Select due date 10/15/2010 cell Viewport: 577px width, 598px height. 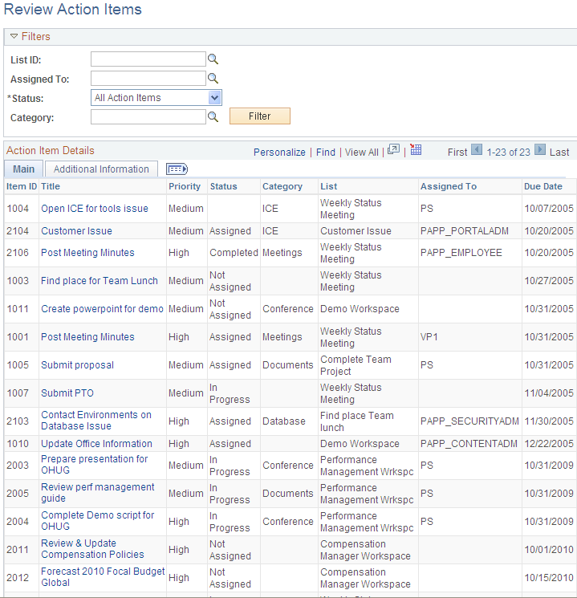[x=549, y=578]
